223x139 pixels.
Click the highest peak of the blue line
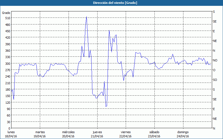tap(86, 17)
